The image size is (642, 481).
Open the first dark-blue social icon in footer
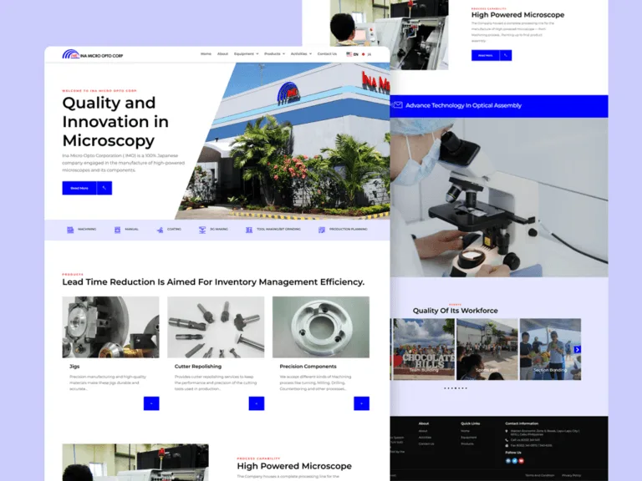508,461
